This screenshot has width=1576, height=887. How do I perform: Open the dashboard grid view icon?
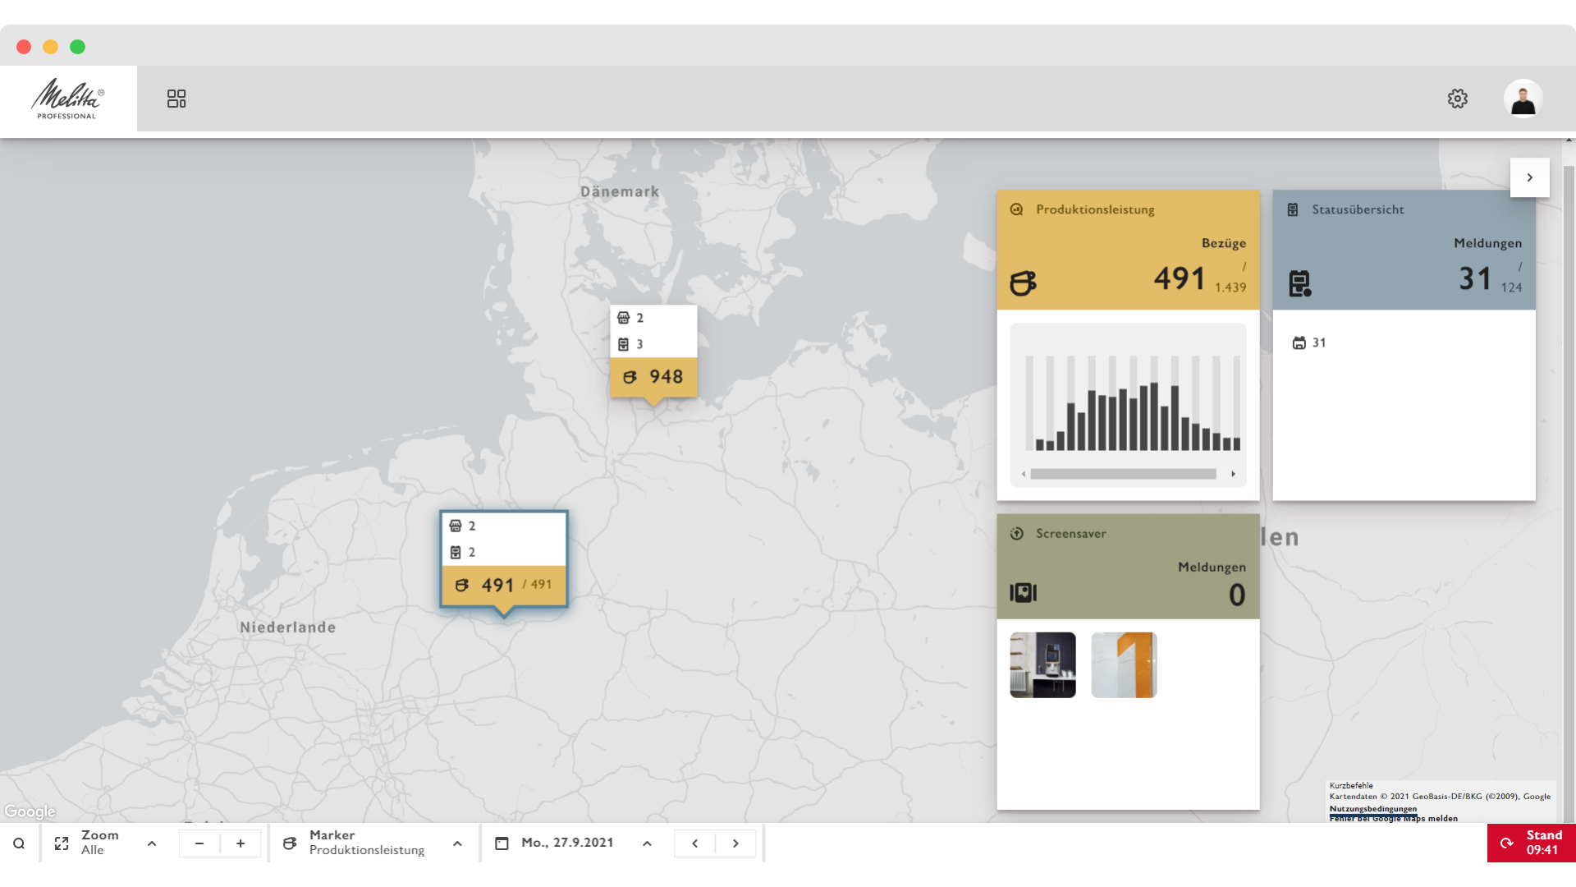[x=176, y=99]
